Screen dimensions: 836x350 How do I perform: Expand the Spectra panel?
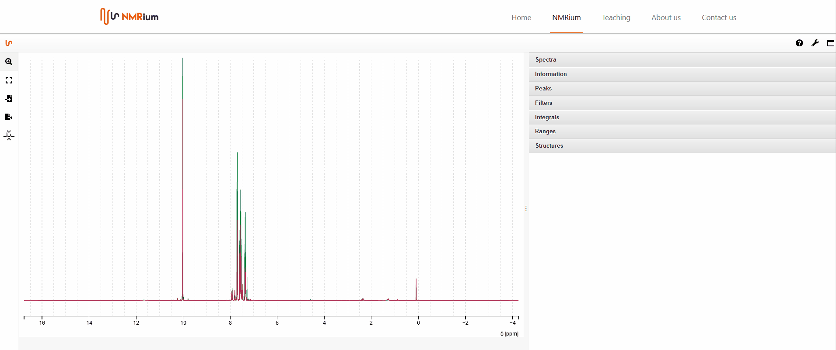[x=682, y=60]
